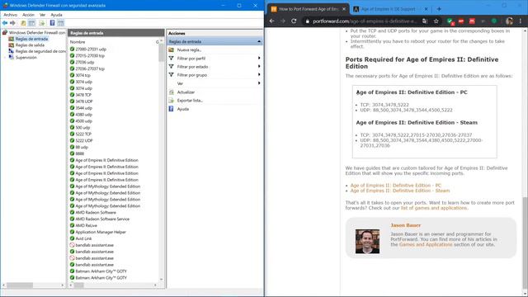Click the back arrow in Firewall toolbar

pos(5,23)
